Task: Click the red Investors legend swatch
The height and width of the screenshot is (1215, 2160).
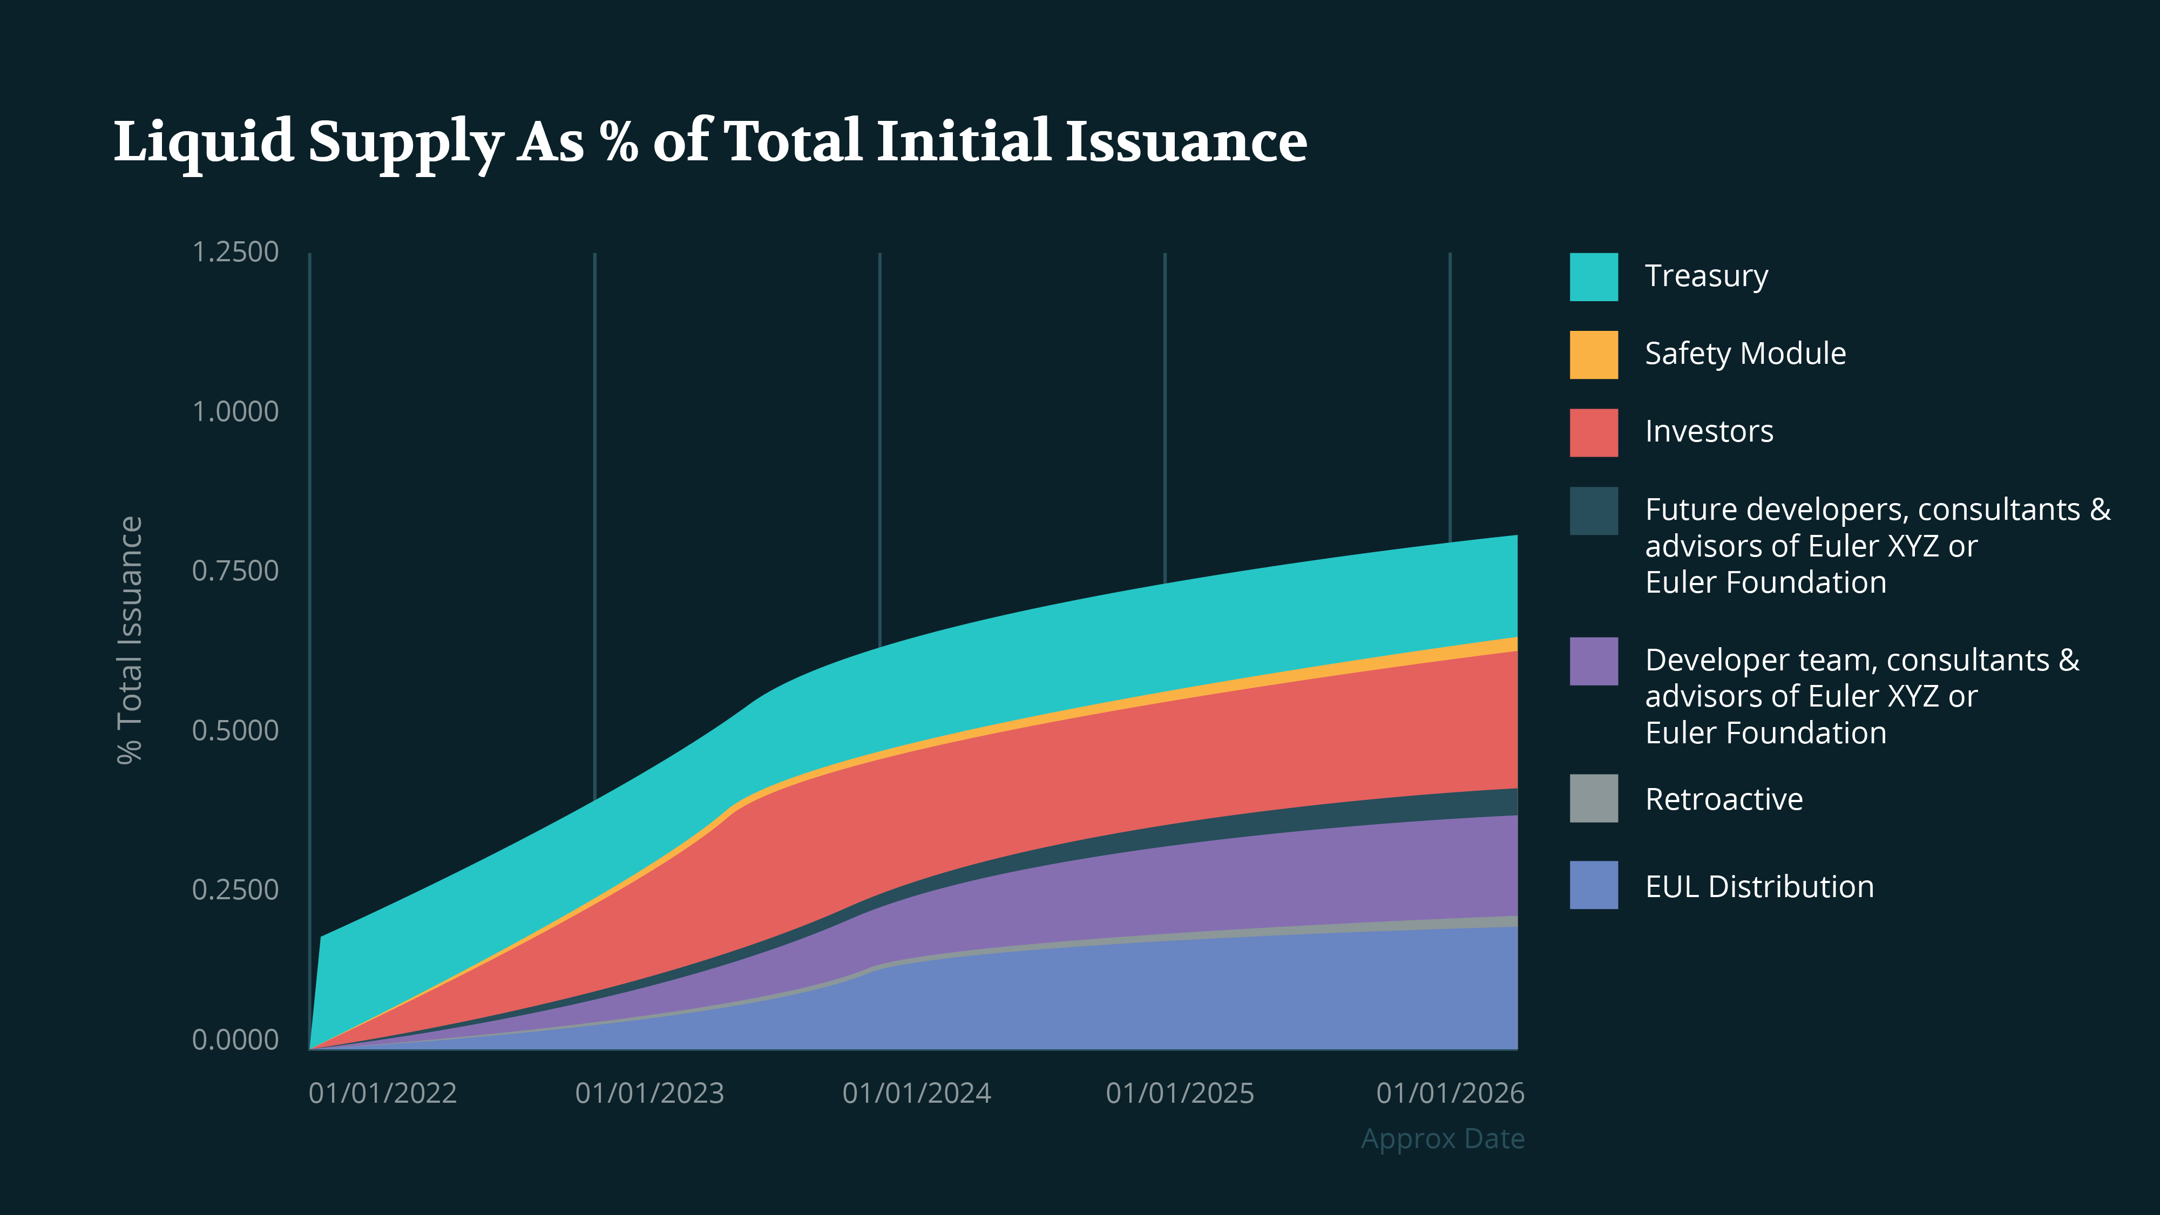Action: (x=1594, y=432)
